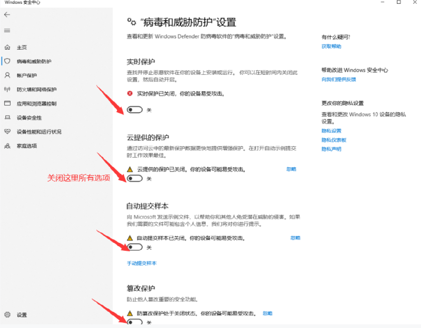
Task: Click 忽略 for the 防篡改保护 warning
Action: click(x=267, y=313)
